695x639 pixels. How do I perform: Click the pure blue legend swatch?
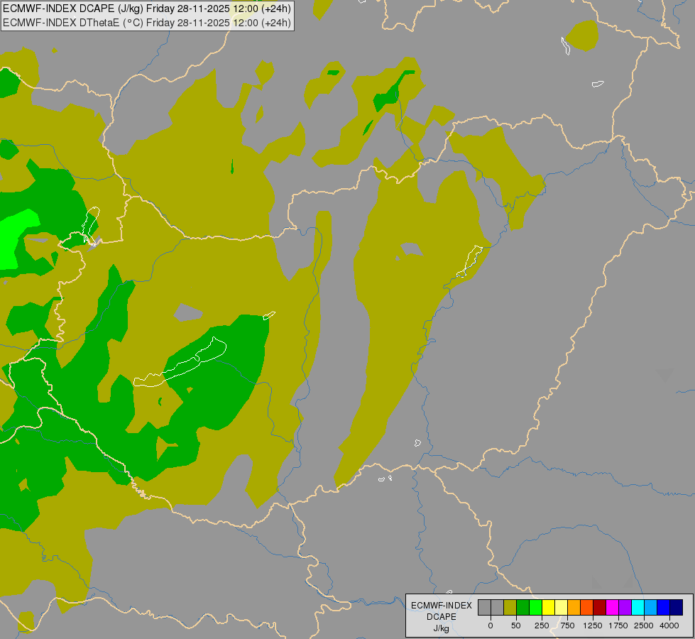coord(664,608)
